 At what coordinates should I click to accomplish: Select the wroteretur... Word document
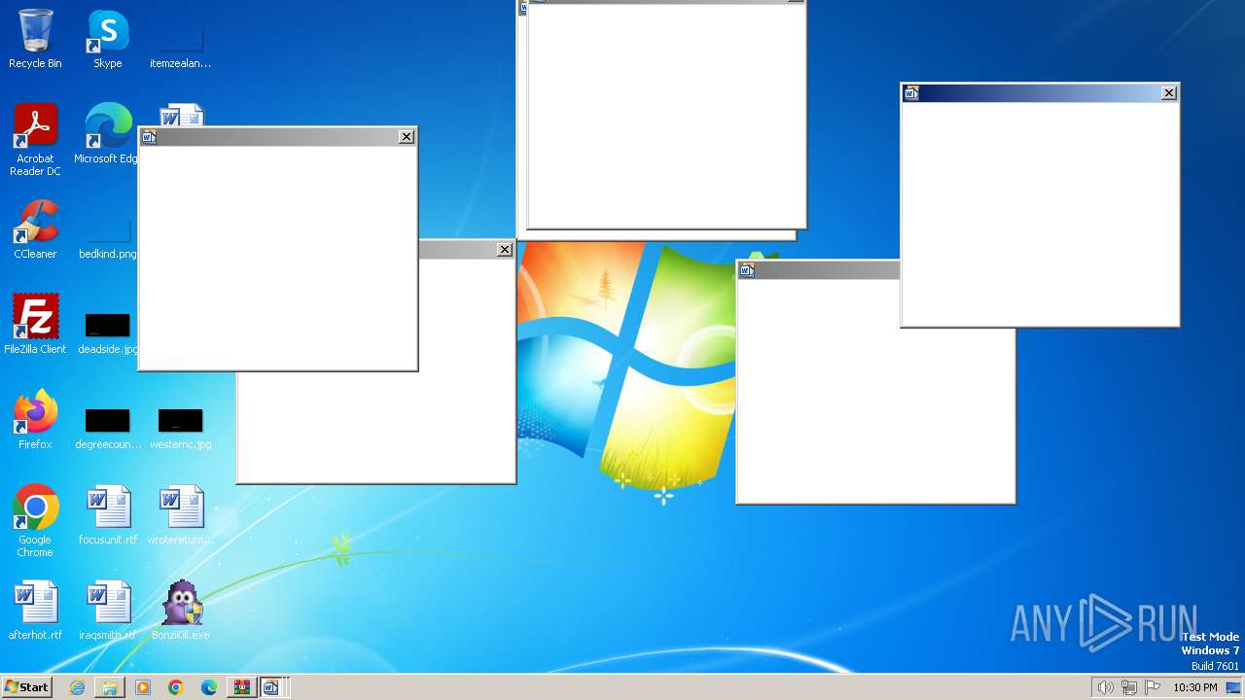click(x=181, y=515)
